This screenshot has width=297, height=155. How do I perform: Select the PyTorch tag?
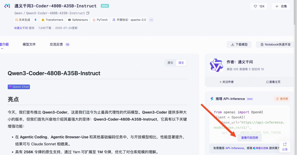click(100, 20)
